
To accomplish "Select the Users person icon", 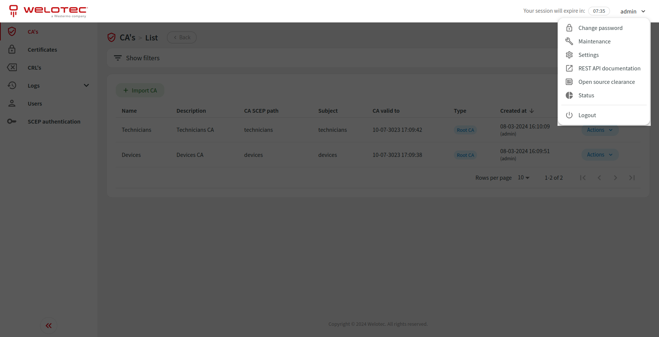I will tap(12, 103).
